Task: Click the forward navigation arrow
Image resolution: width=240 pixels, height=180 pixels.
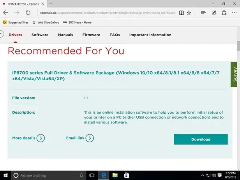Action: [x=17, y=13]
